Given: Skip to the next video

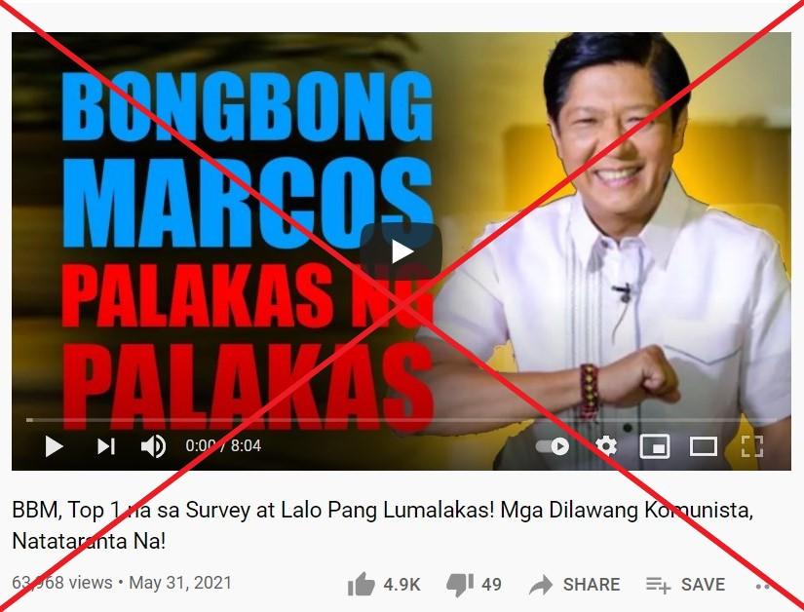Looking at the screenshot, I should tap(106, 446).
